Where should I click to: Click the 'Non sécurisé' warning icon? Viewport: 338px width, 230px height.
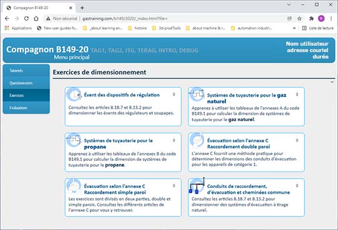coord(48,19)
